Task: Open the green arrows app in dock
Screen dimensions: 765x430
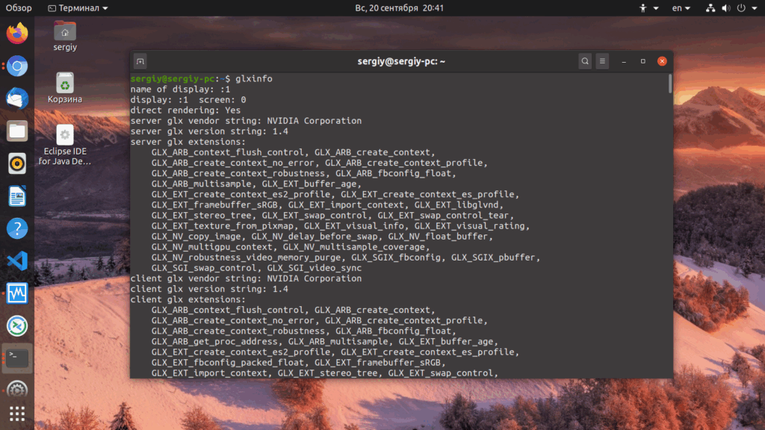Action: coord(17,325)
